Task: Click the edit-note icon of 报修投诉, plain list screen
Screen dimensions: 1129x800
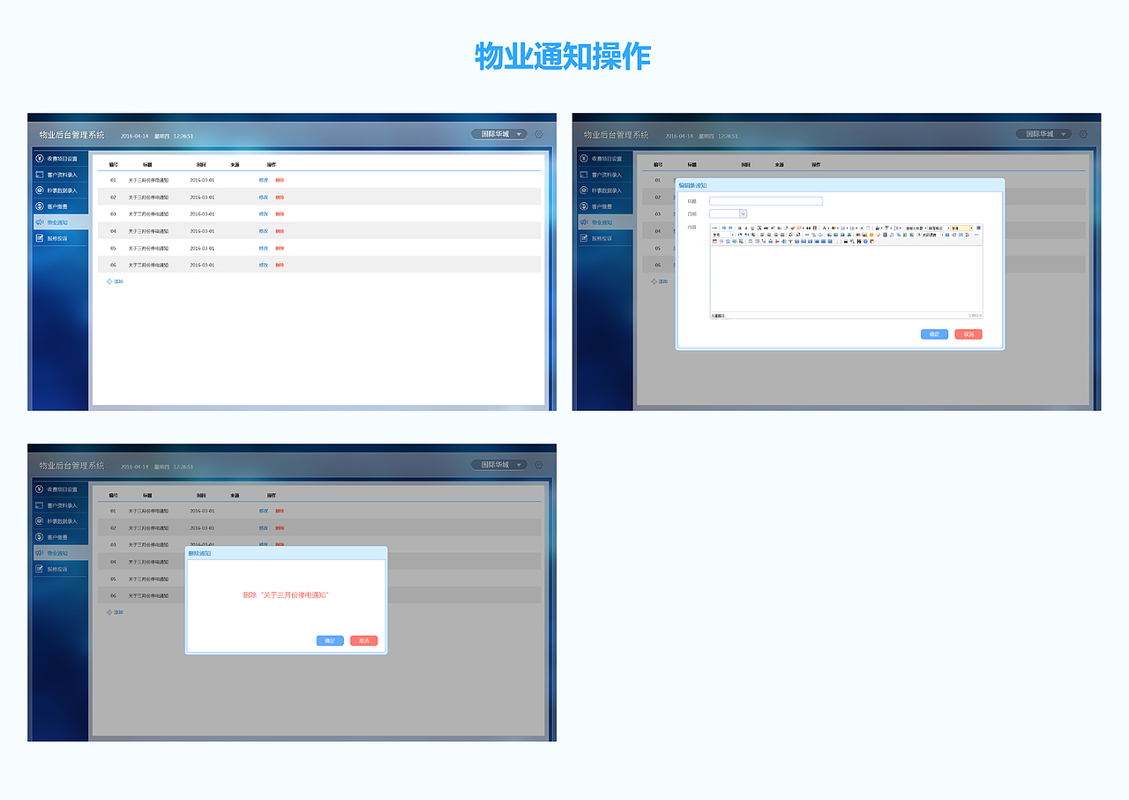Action: tap(39, 238)
